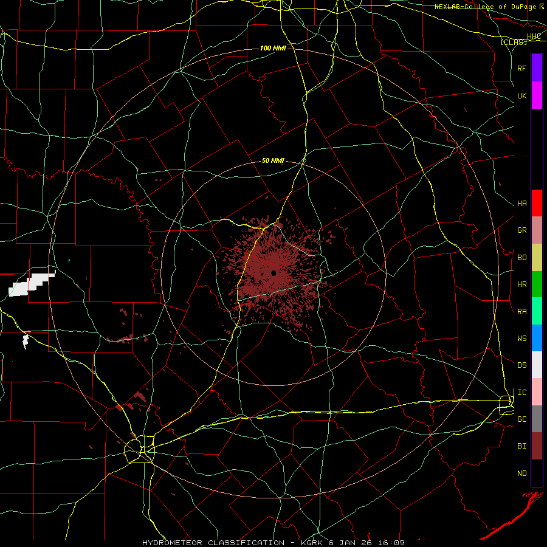Click the RA legend label

point(521,312)
